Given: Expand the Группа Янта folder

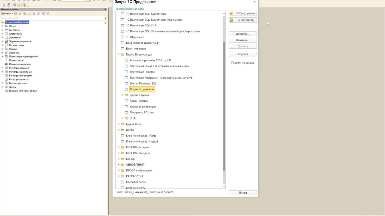Looking at the screenshot, I should point(119,124).
